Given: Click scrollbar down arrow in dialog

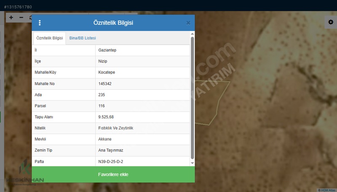Looking at the screenshot, I should (193, 163).
